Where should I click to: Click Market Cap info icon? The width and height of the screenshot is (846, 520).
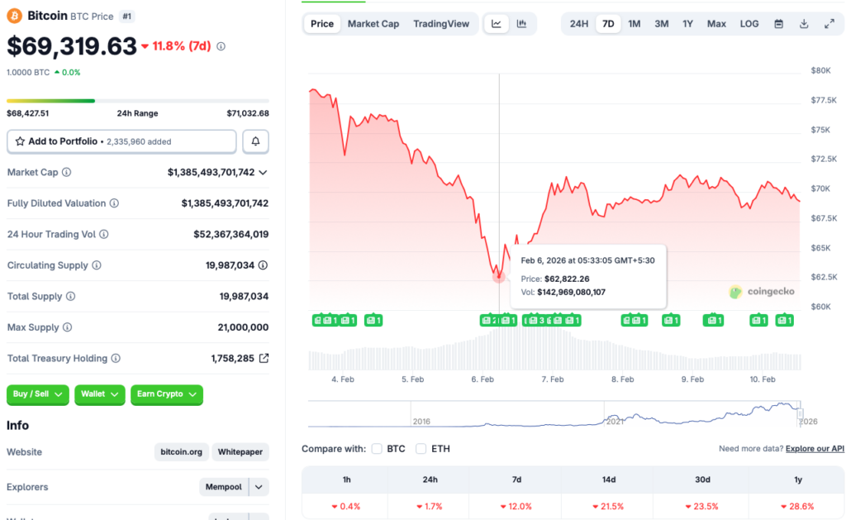[67, 172]
